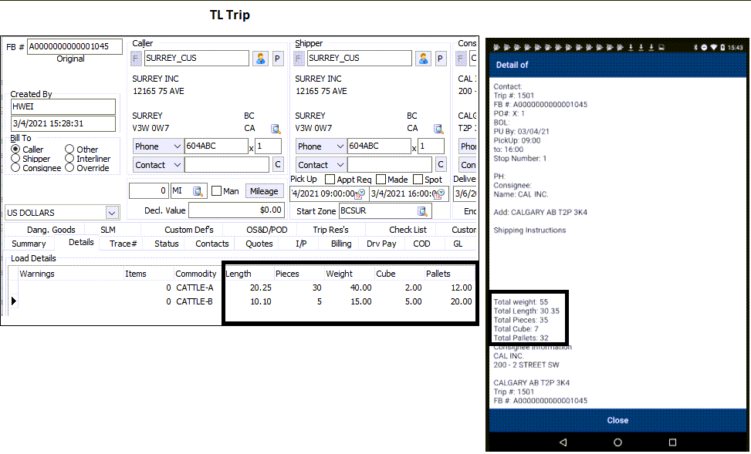Check the Appt Req checkbox
The height and width of the screenshot is (454, 751).
(x=330, y=180)
